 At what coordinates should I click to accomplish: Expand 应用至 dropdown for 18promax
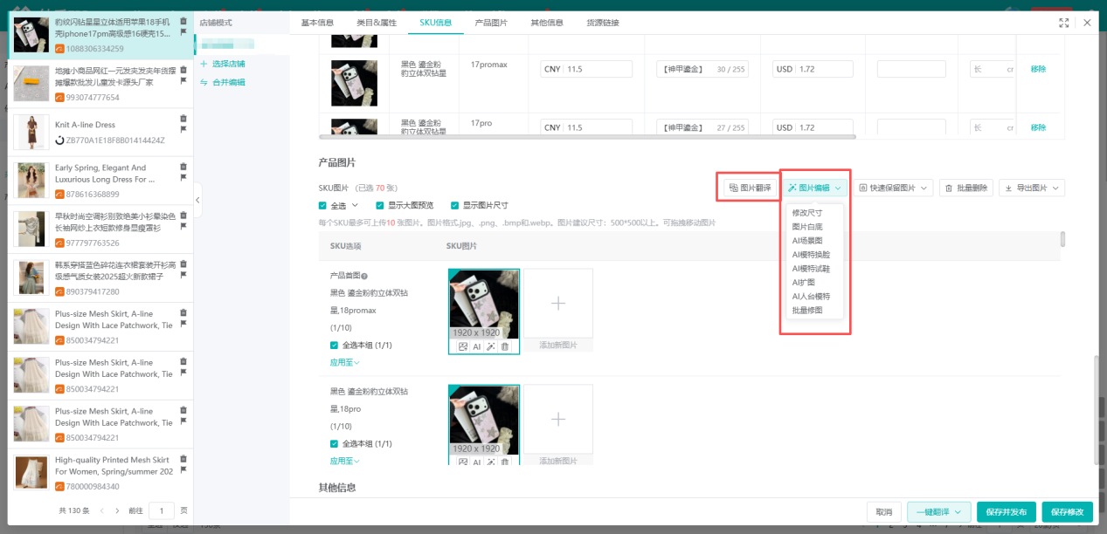(344, 362)
